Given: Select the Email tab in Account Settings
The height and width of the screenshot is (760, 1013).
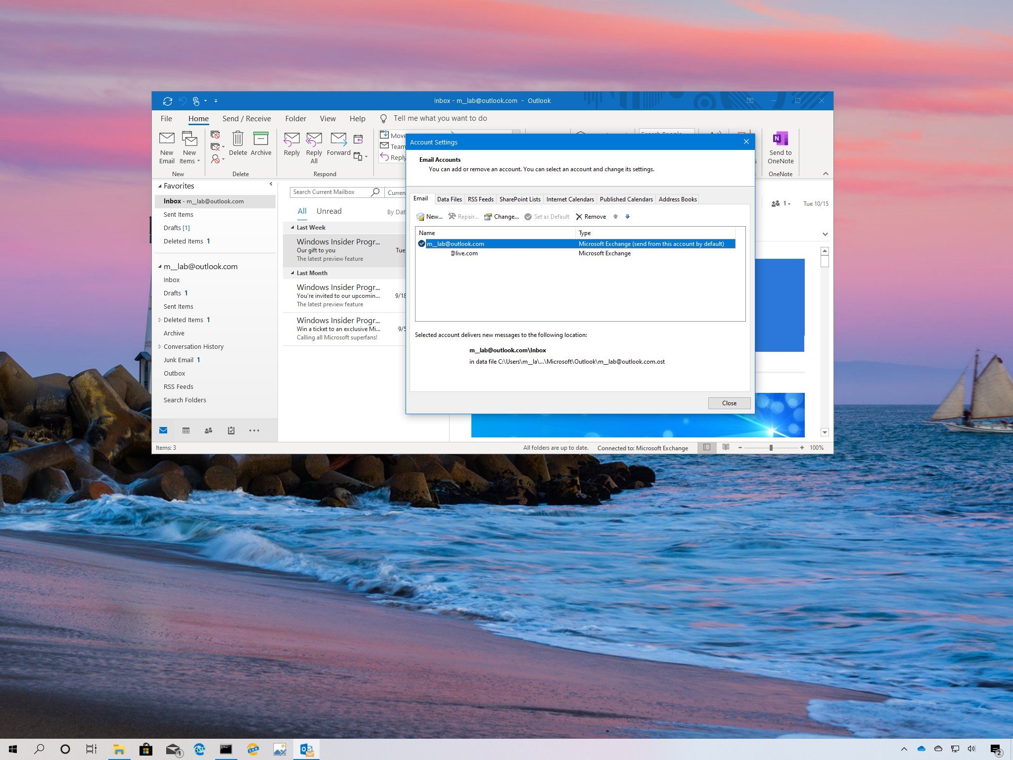Looking at the screenshot, I should pyautogui.click(x=420, y=199).
